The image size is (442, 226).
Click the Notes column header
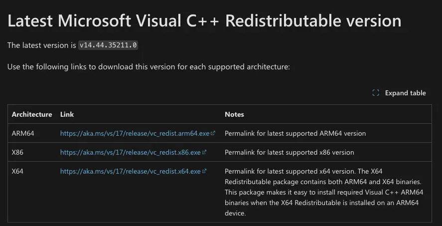tap(234, 114)
